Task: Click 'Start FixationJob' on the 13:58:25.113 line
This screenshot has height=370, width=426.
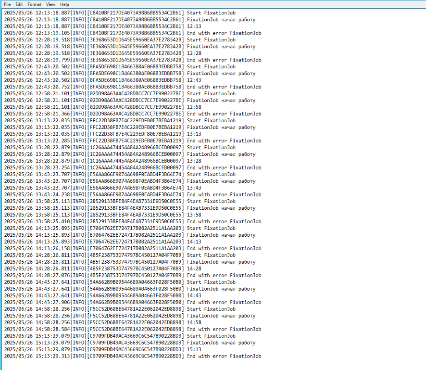Action: (x=211, y=201)
